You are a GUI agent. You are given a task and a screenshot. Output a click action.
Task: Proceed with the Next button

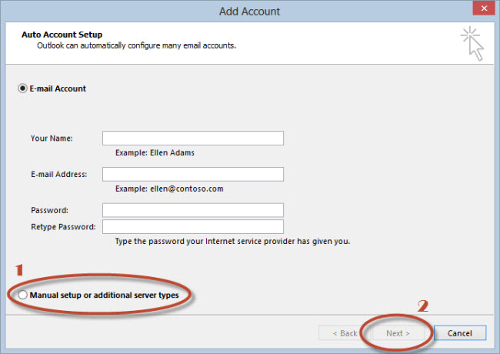click(398, 333)
